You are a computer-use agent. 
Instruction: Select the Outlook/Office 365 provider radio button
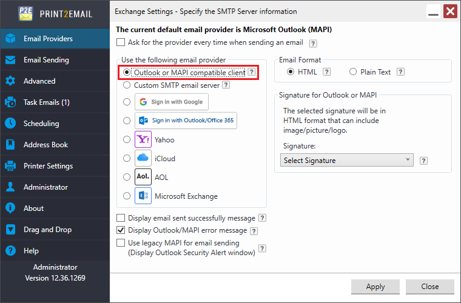[127, 121]
